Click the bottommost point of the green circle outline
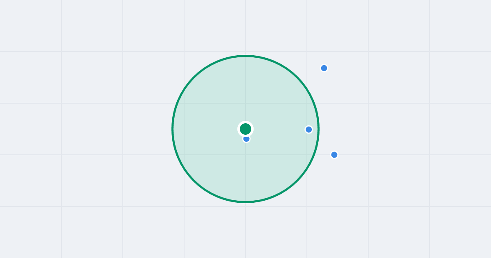Viewport: 491px width, 258px height. [245, 202]
